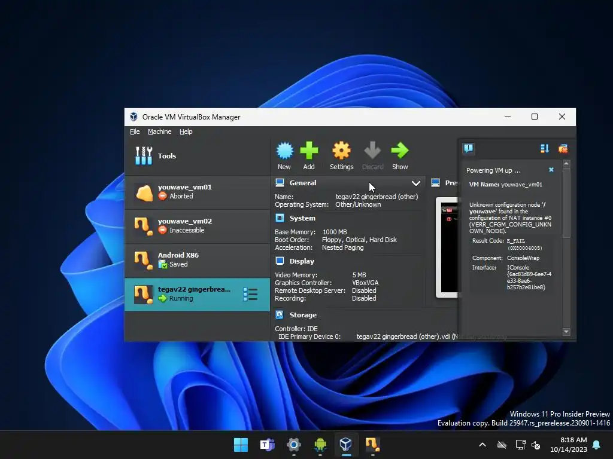Open the Machine menu
The width and height of the screenshot is (613, 459).
pyautogui.click(x=159, y=131)
